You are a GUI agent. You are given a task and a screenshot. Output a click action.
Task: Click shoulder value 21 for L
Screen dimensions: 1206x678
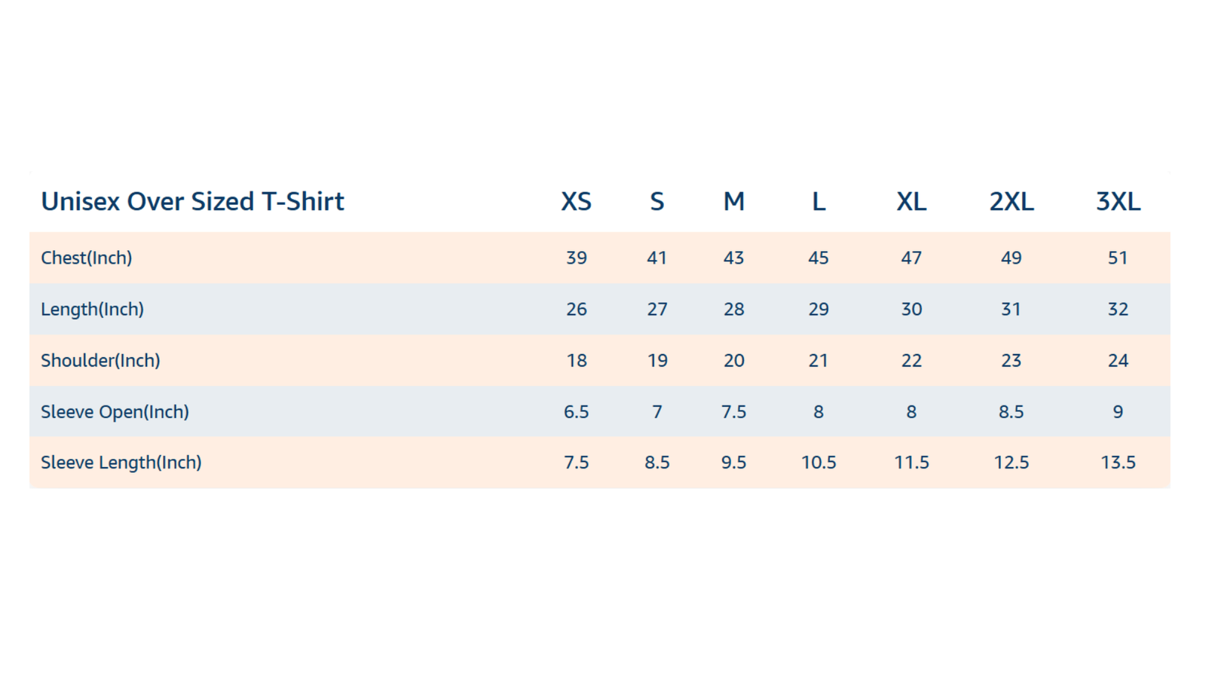pos(819,360)
